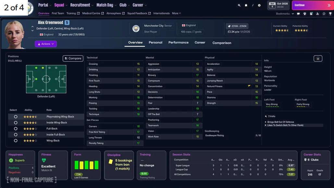The height and width of the screenshot is (188, 334).
Task: Switch to the Career profile tab
Action: 200,42
